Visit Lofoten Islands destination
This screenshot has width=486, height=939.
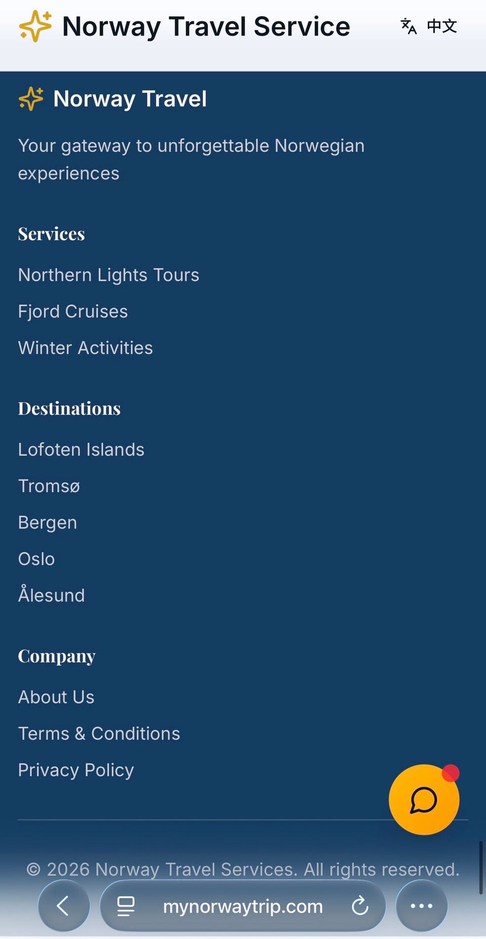pos(82,450)
